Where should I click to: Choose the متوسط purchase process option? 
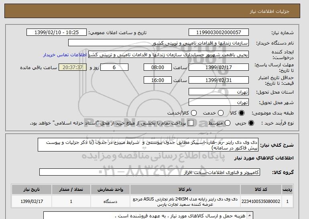228,123
